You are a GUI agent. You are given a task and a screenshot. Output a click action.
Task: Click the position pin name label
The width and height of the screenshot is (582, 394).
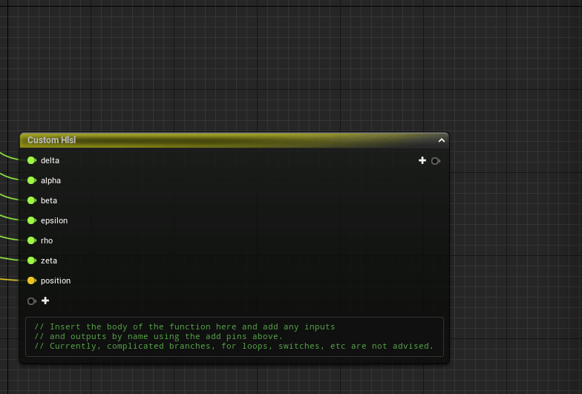[56, 280]
